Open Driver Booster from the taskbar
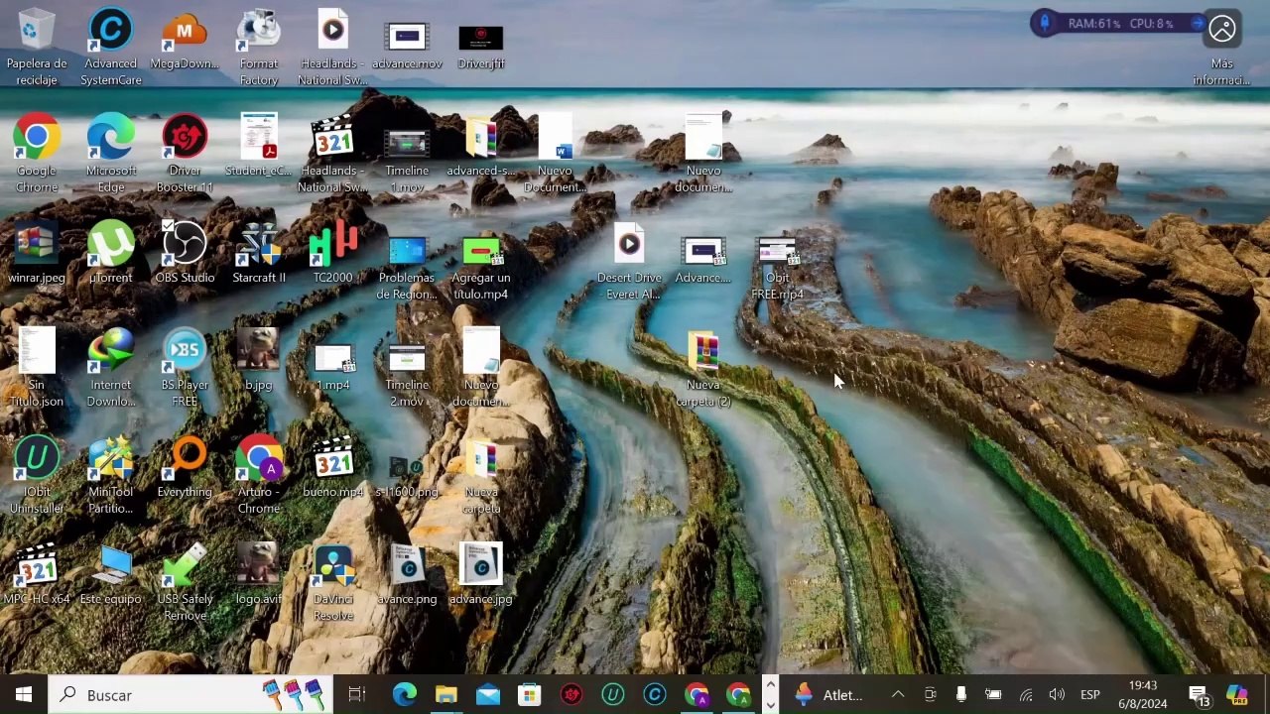This screenshot has height=714, width=1270. pos(571,694)
